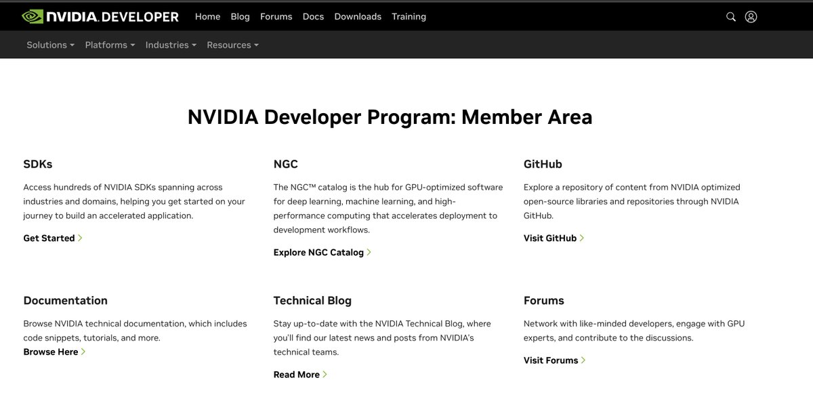Expand the Industries dropdown menu
The width and height of the screenshot is (813, 420).
click(x=171, y=45)
